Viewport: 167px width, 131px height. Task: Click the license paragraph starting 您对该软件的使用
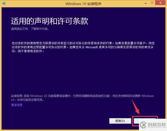pos(83,47)
